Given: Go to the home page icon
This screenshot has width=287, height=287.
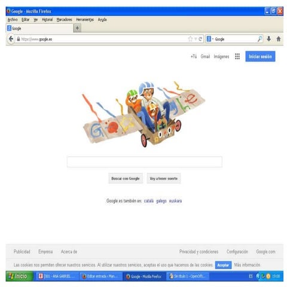Looking at the screenshot, I should [x=279, y=39].
